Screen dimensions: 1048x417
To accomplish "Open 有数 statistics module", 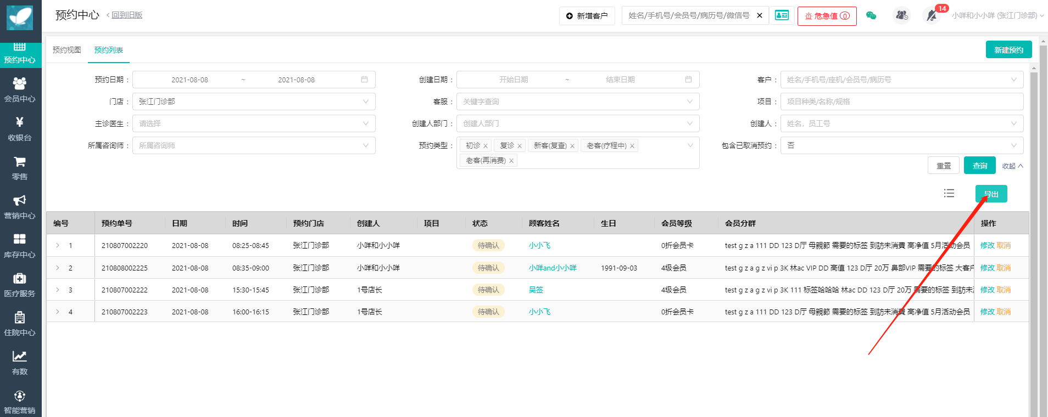I will pyautogui.click(x=20, y=363).
